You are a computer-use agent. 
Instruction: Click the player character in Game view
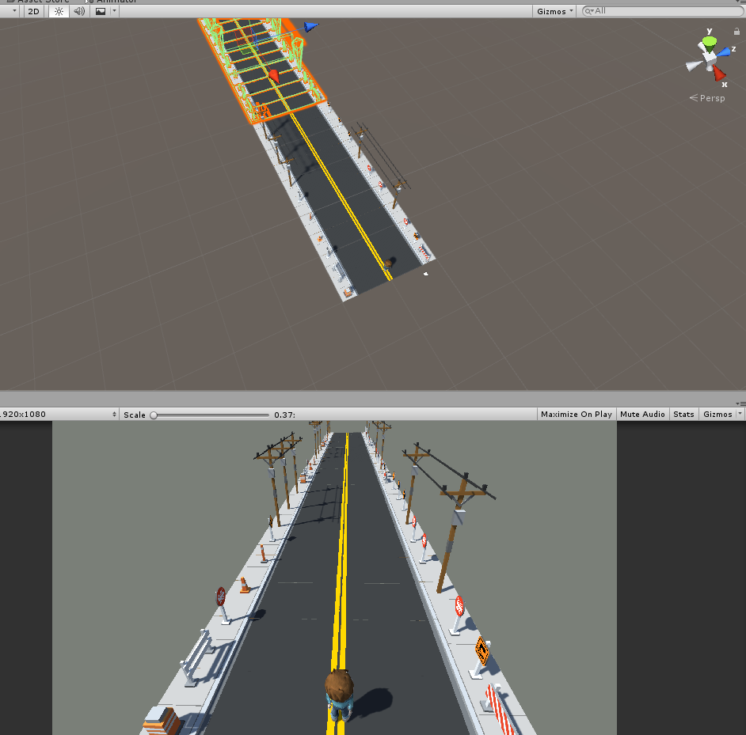point(339,694)
